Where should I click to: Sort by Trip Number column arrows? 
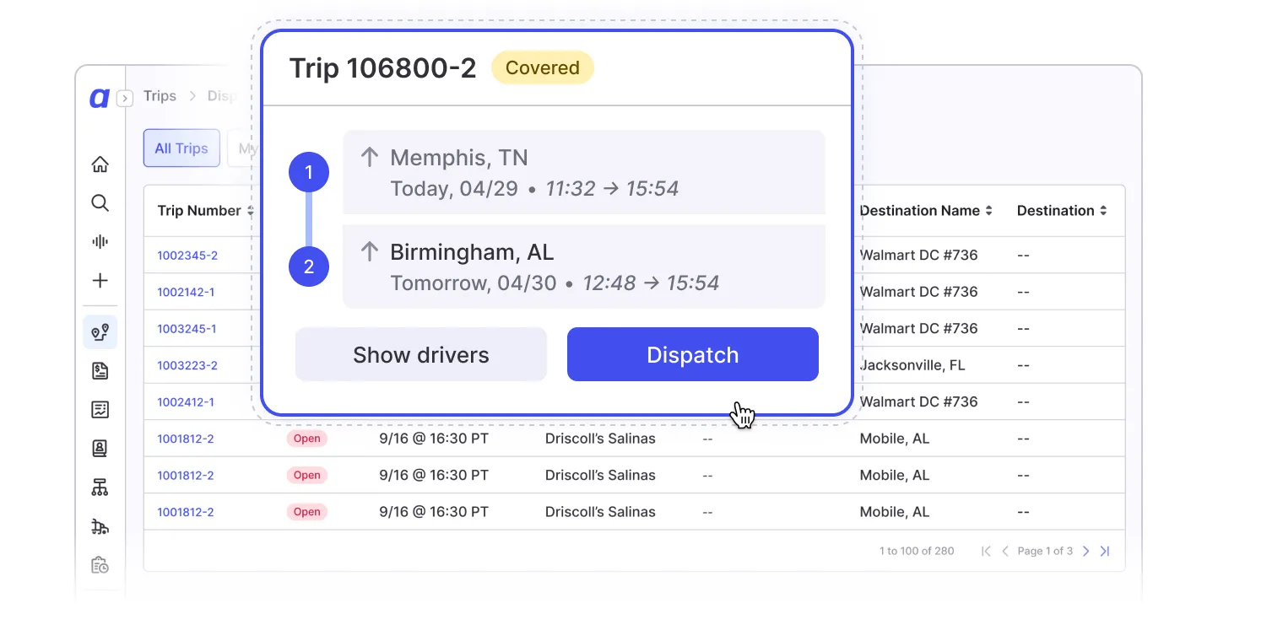251,211
